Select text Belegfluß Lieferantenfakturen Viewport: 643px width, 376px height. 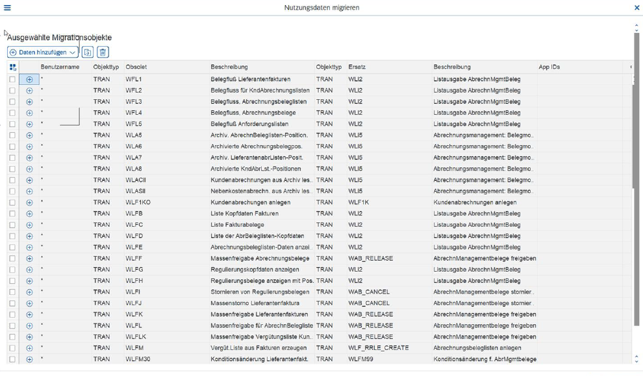(x=251, y=79)
